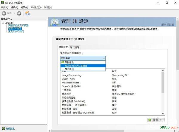Screen dimensions: 179x132
Task: Click the 還原預設值 link in the header
Action: coord(168,24)
